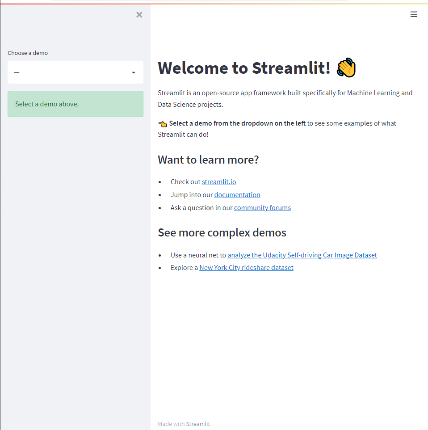Visit the community forums link

(x=262, y=208)
